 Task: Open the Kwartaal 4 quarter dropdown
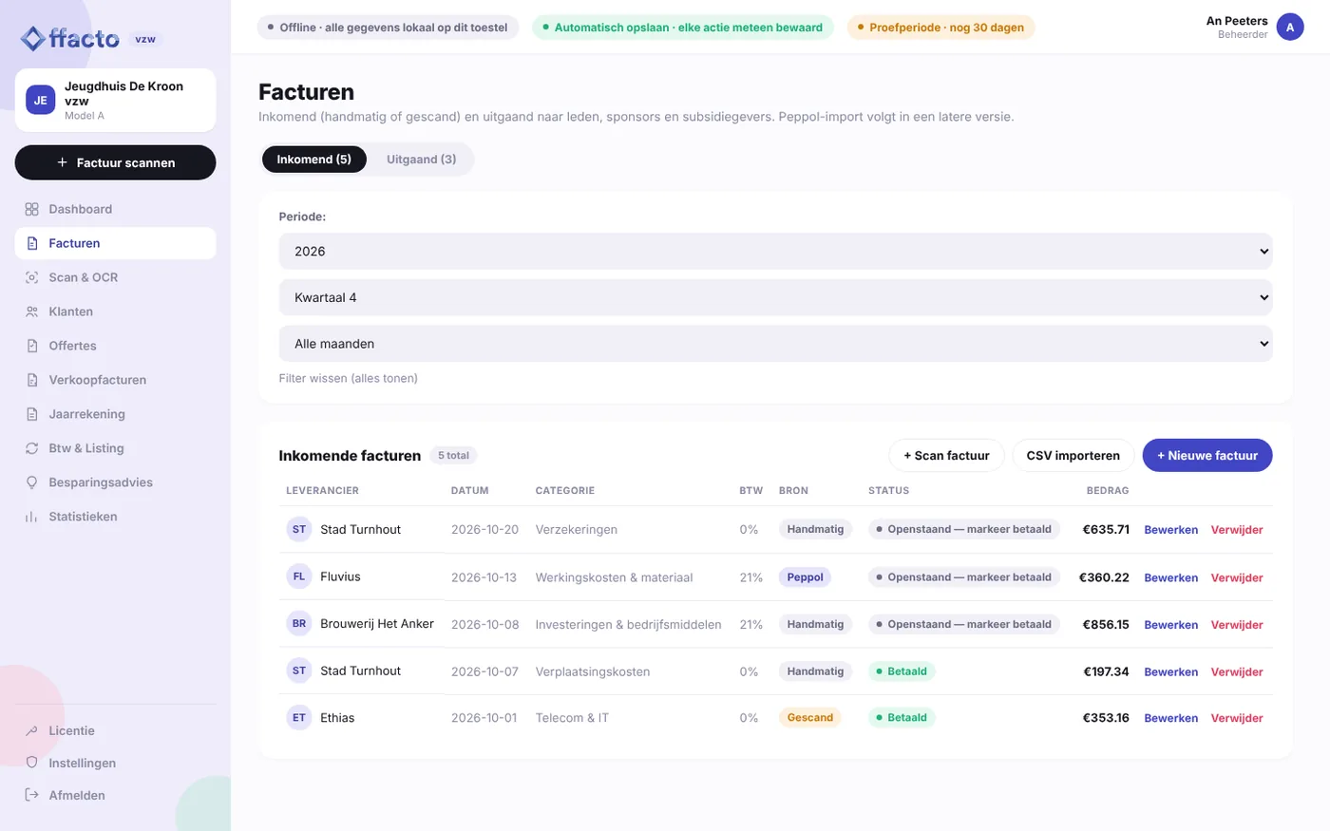pyautogui.click(x=775, y=297)
